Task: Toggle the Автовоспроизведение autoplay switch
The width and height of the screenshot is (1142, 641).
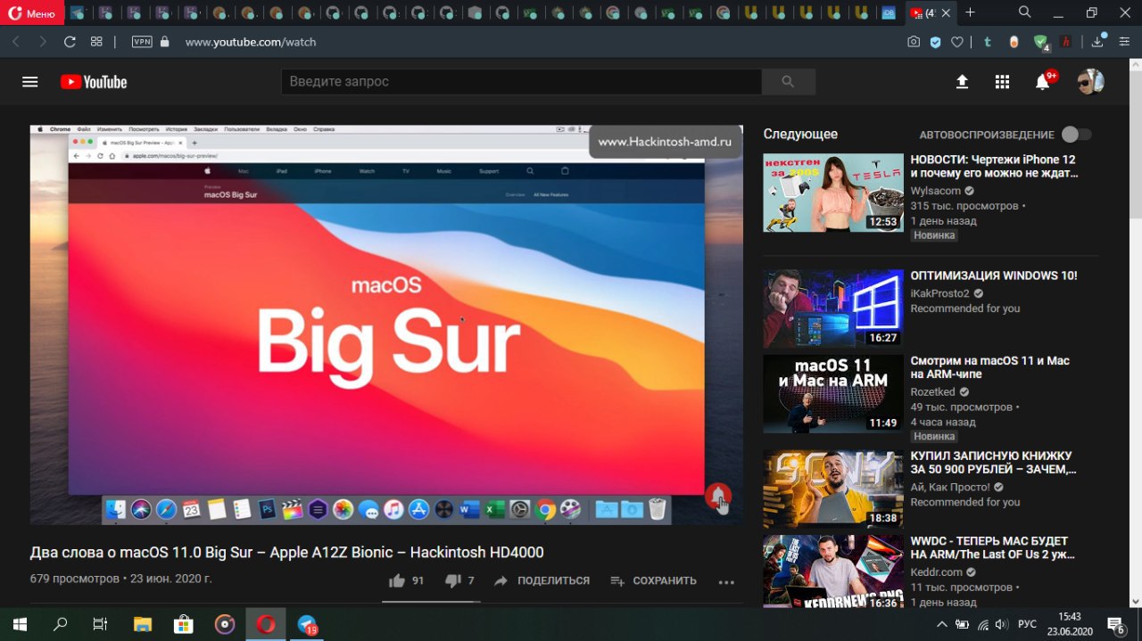Action: click(1076, 135)
